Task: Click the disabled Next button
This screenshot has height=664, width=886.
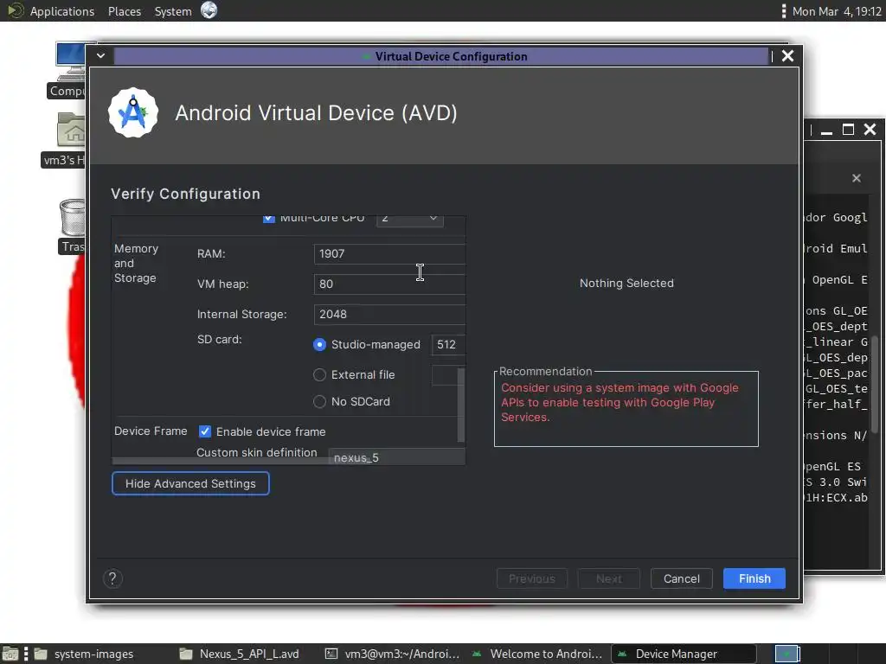Action: pos(608,578)
